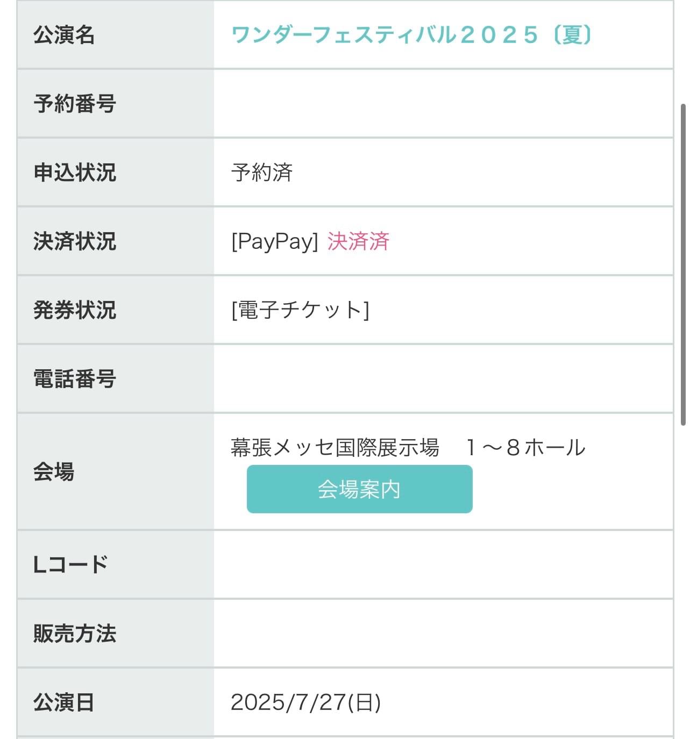
Task: Click the Lコード row label
Action: pos(70,565)
